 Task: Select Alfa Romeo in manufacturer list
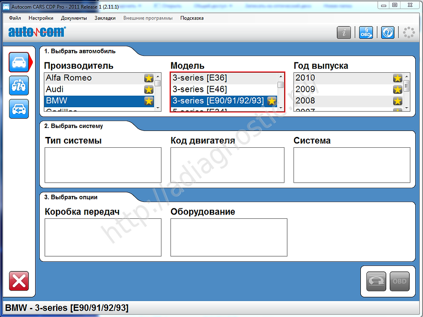(x=99, y=78)
